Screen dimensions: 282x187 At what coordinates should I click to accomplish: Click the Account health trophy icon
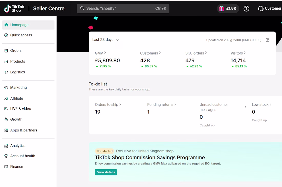(6, 156)
